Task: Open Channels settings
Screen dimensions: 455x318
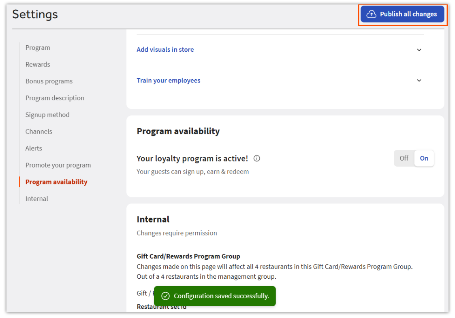Action: point(38,131)
